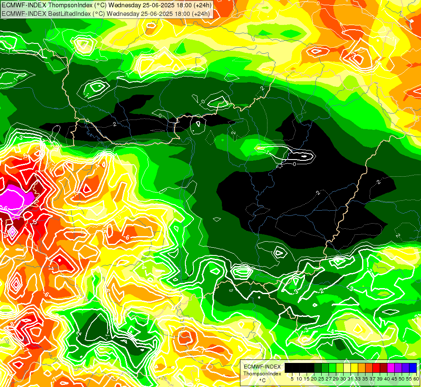The height and width of the screenshot is (387, 421).
Task: Select the magenta legend swatch (40–45)
Action: [390, 368]
